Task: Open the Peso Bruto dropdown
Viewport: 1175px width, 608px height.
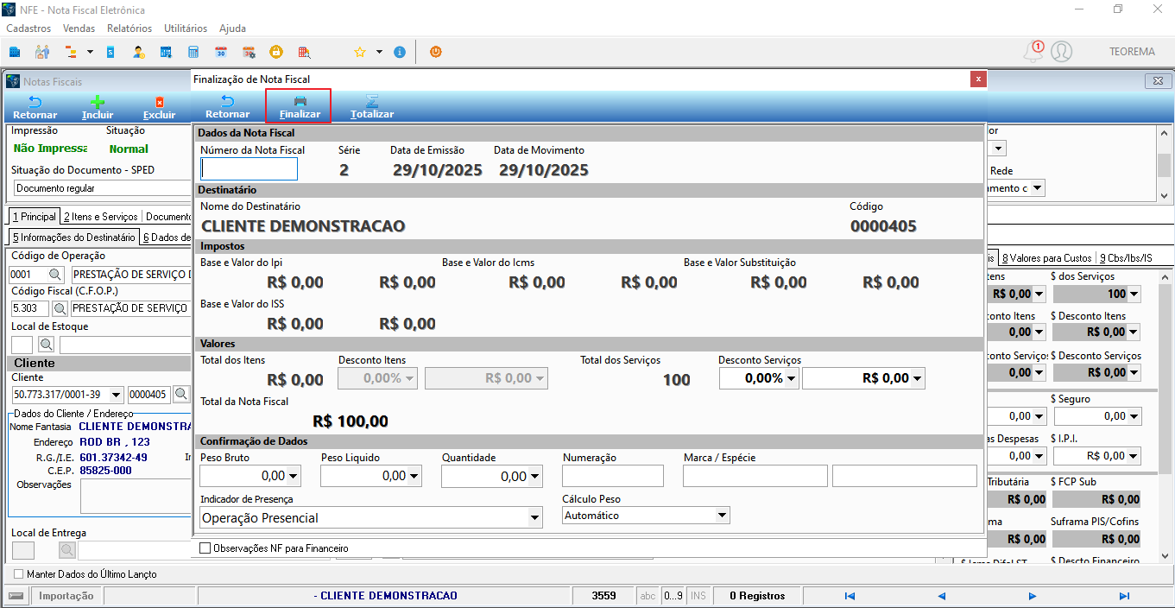Action: pyautogui.click(x=294, y=476)
